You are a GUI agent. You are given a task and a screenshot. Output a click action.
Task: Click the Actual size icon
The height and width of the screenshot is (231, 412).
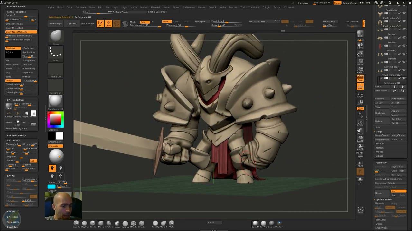[360, 62]
